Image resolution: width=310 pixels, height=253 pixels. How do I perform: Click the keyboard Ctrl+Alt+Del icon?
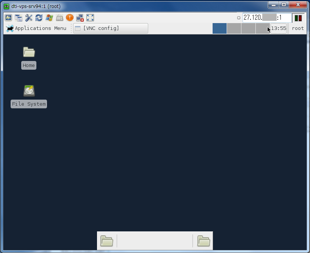[x=59, y=18]
